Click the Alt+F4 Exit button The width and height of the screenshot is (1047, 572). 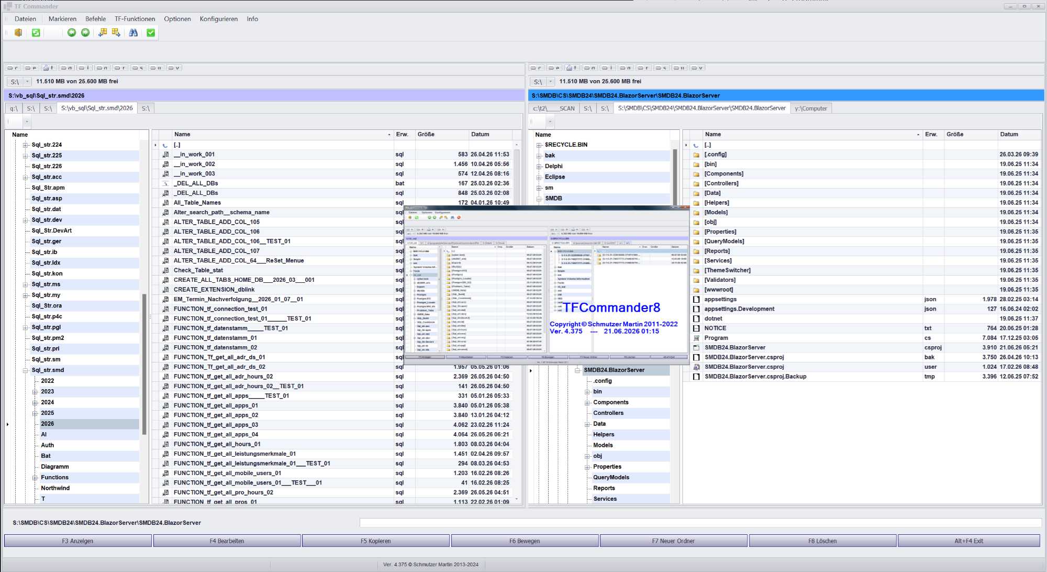point(969,541)
